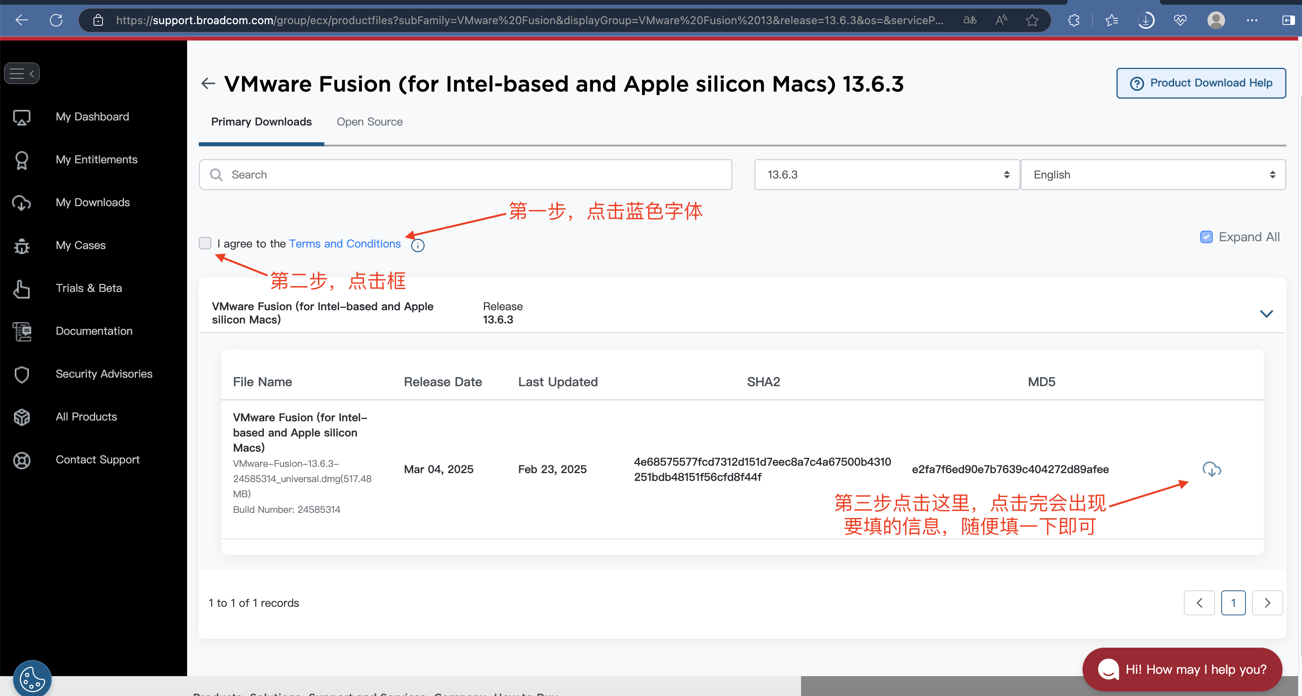The width and height of the screenshot is (1302, 696).
Task: Select page 1 in pagination
Action: pyautogui.click(x=1233, y=603)
